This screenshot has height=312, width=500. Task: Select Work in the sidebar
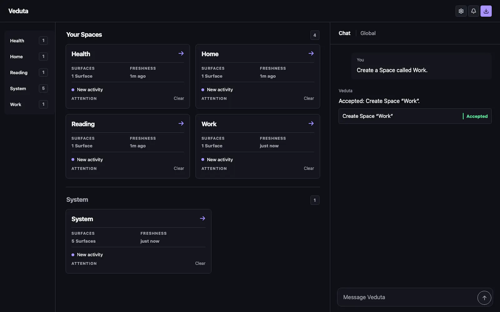pos(29,104)
